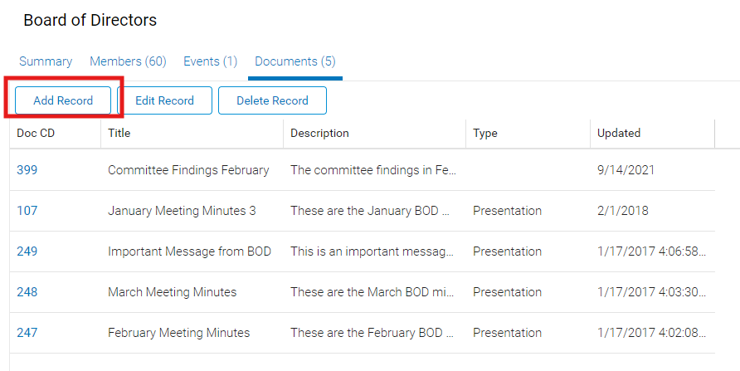Screen dimensions: 740x371
Task: Open the Events (1) tab
Action: pos(210,61)
